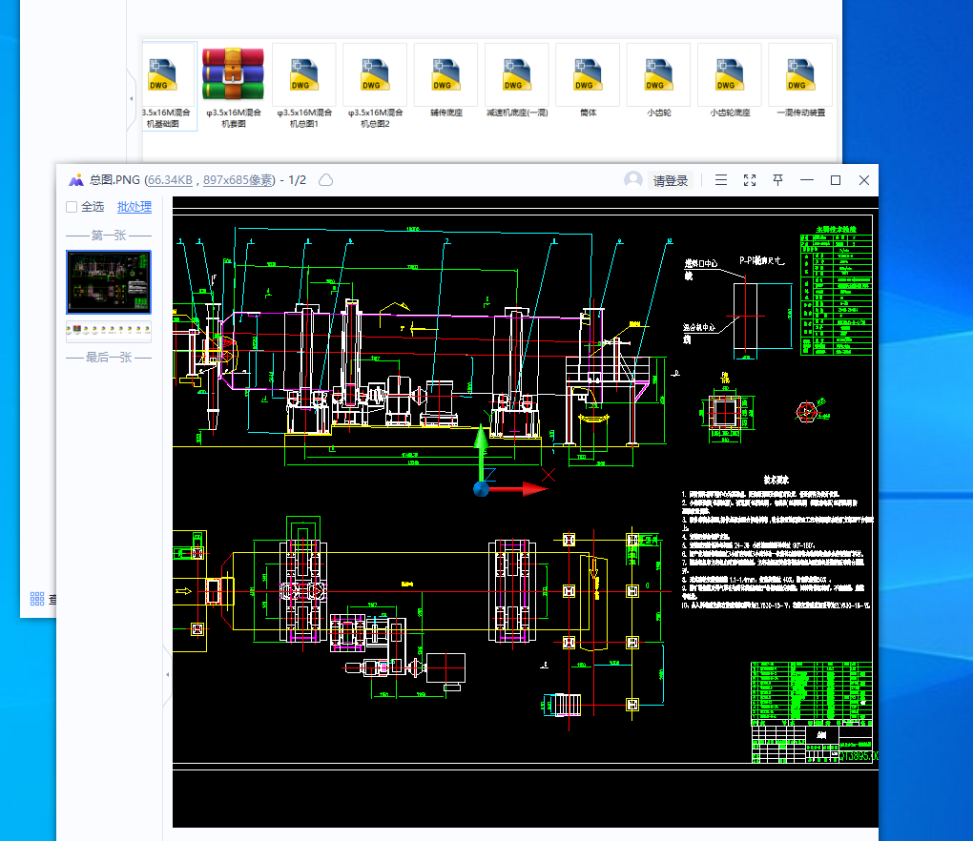This screenshot has width=973, height=841.
Task: Select the 辅传底座 DWG file
Action: (x=446, y=81)
